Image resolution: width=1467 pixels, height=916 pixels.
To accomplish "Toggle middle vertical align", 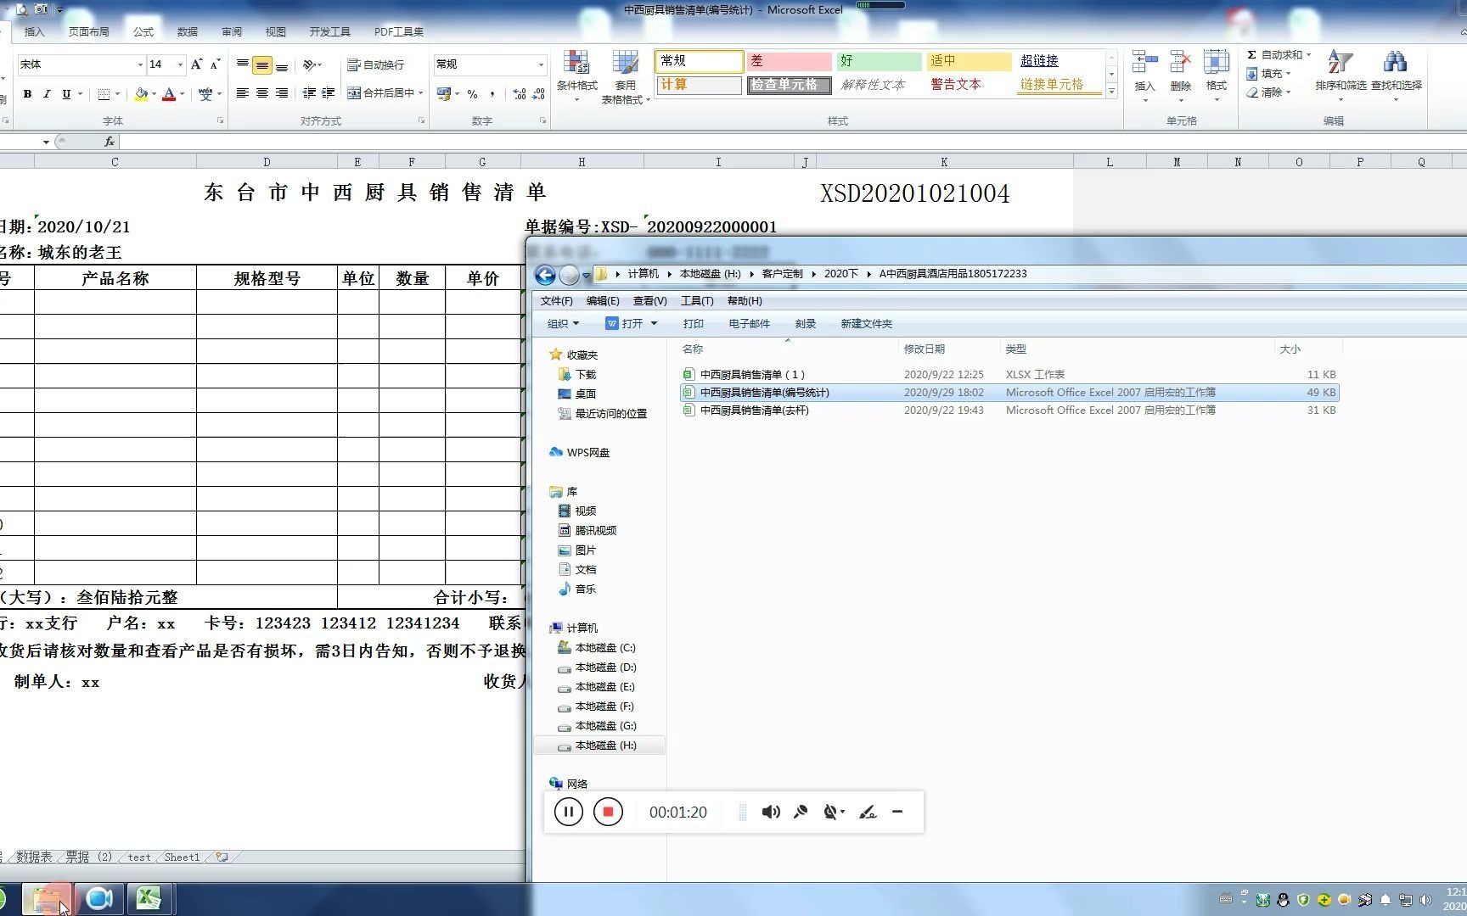I will [x=262, y=64].
